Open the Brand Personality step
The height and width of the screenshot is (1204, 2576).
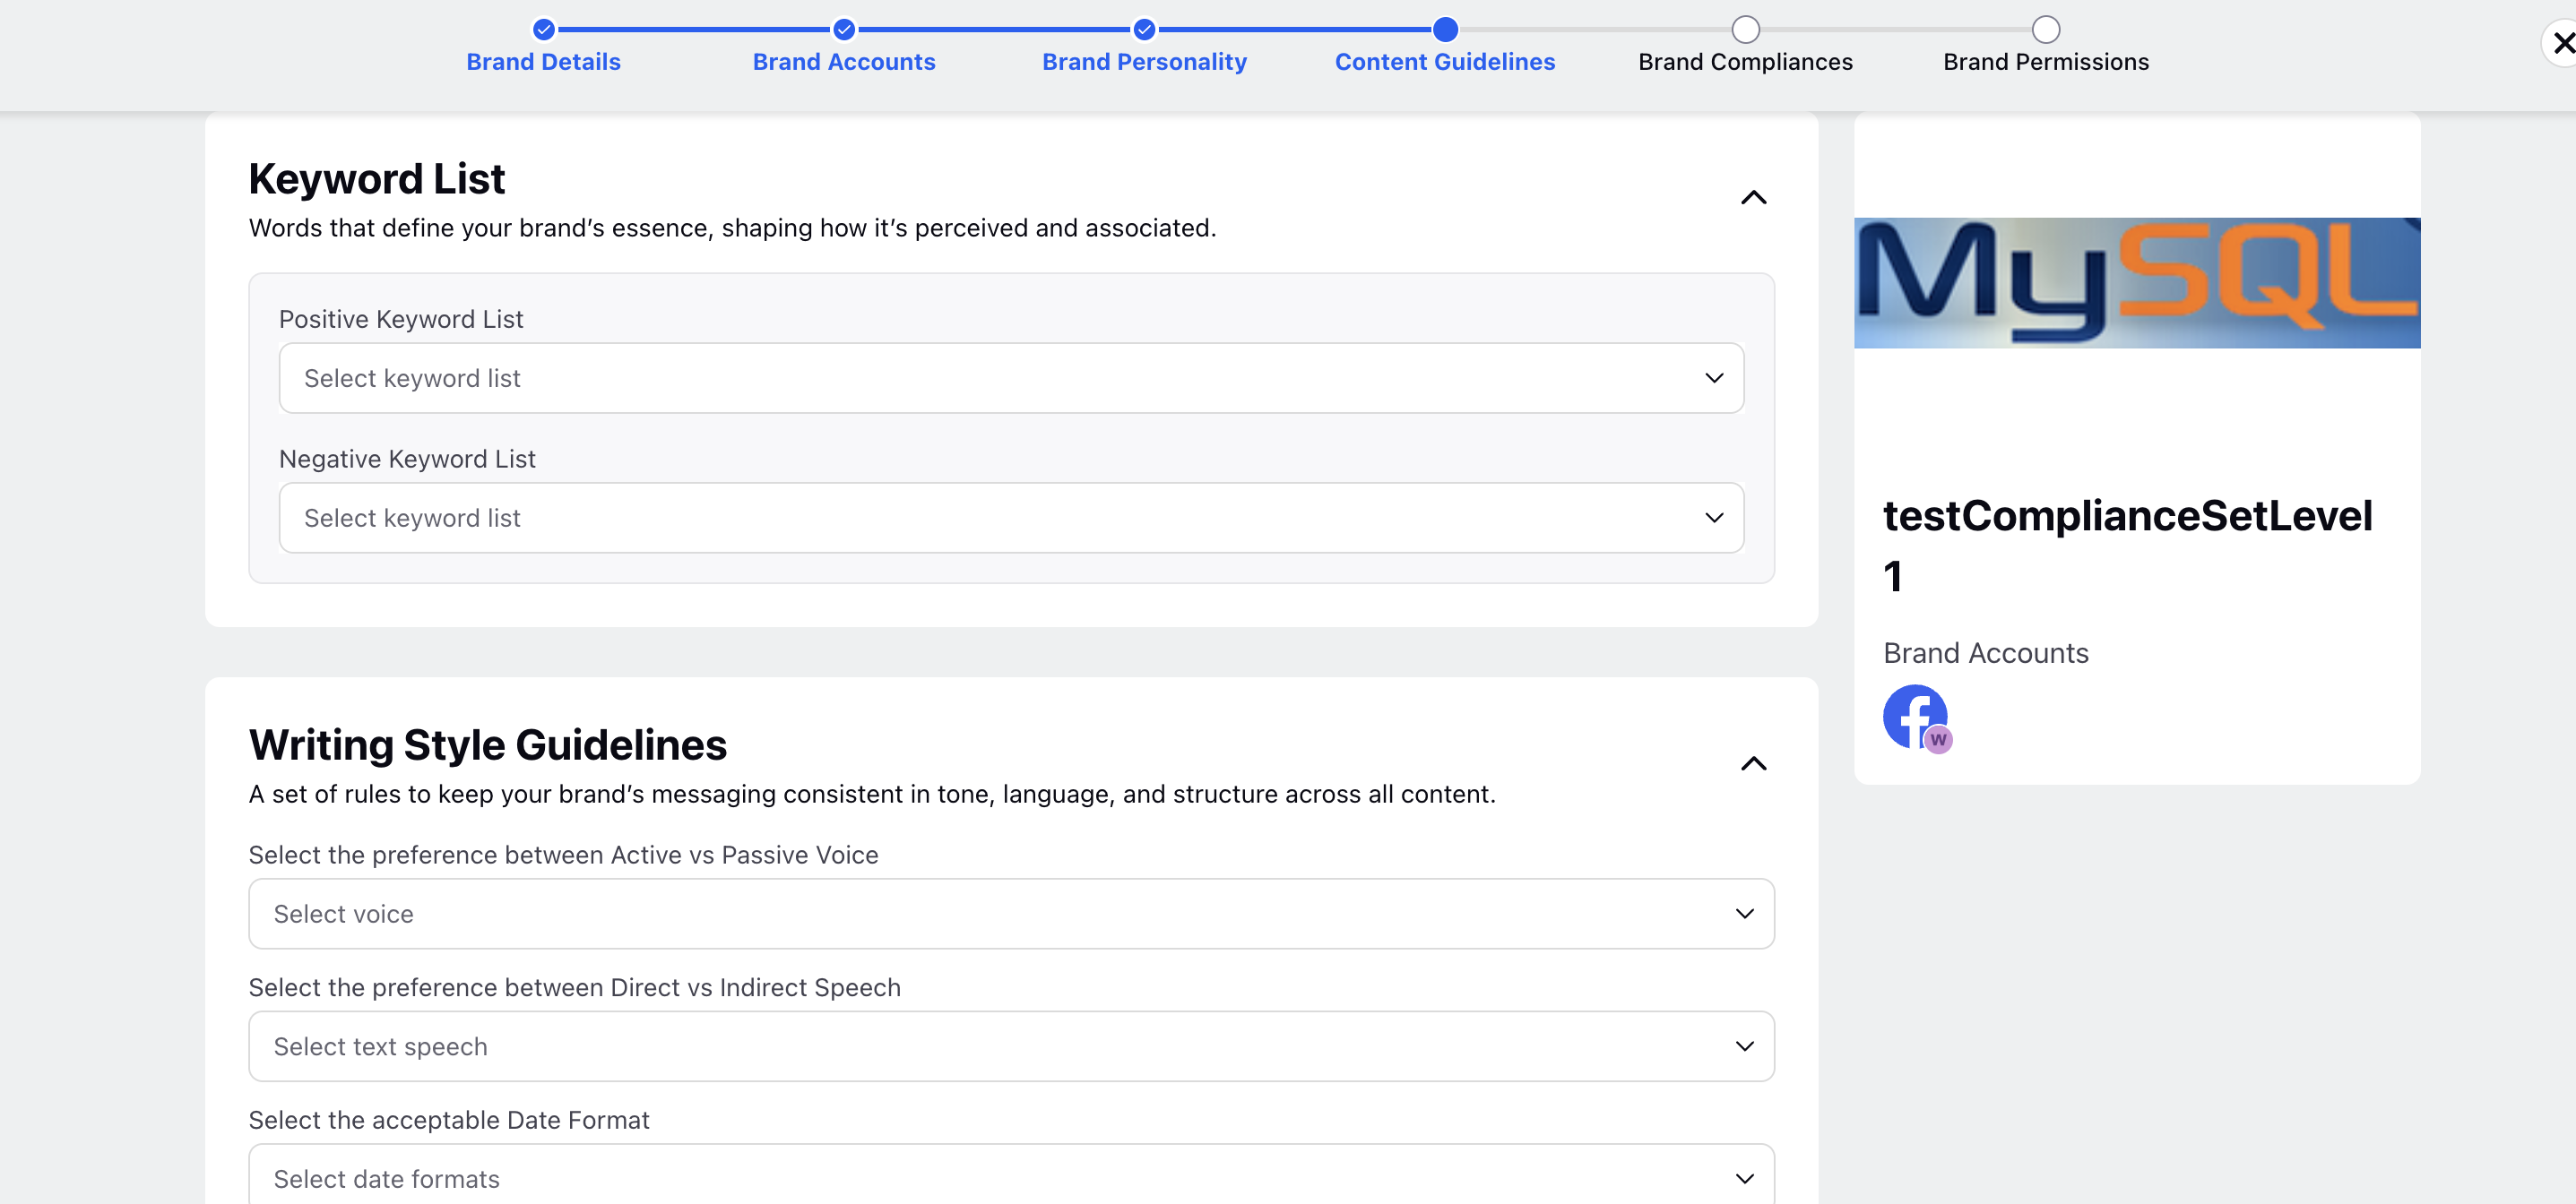1144,62
